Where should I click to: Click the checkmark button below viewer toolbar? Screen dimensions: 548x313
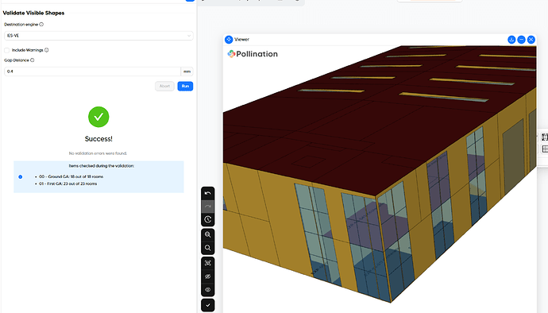[207, 305]
